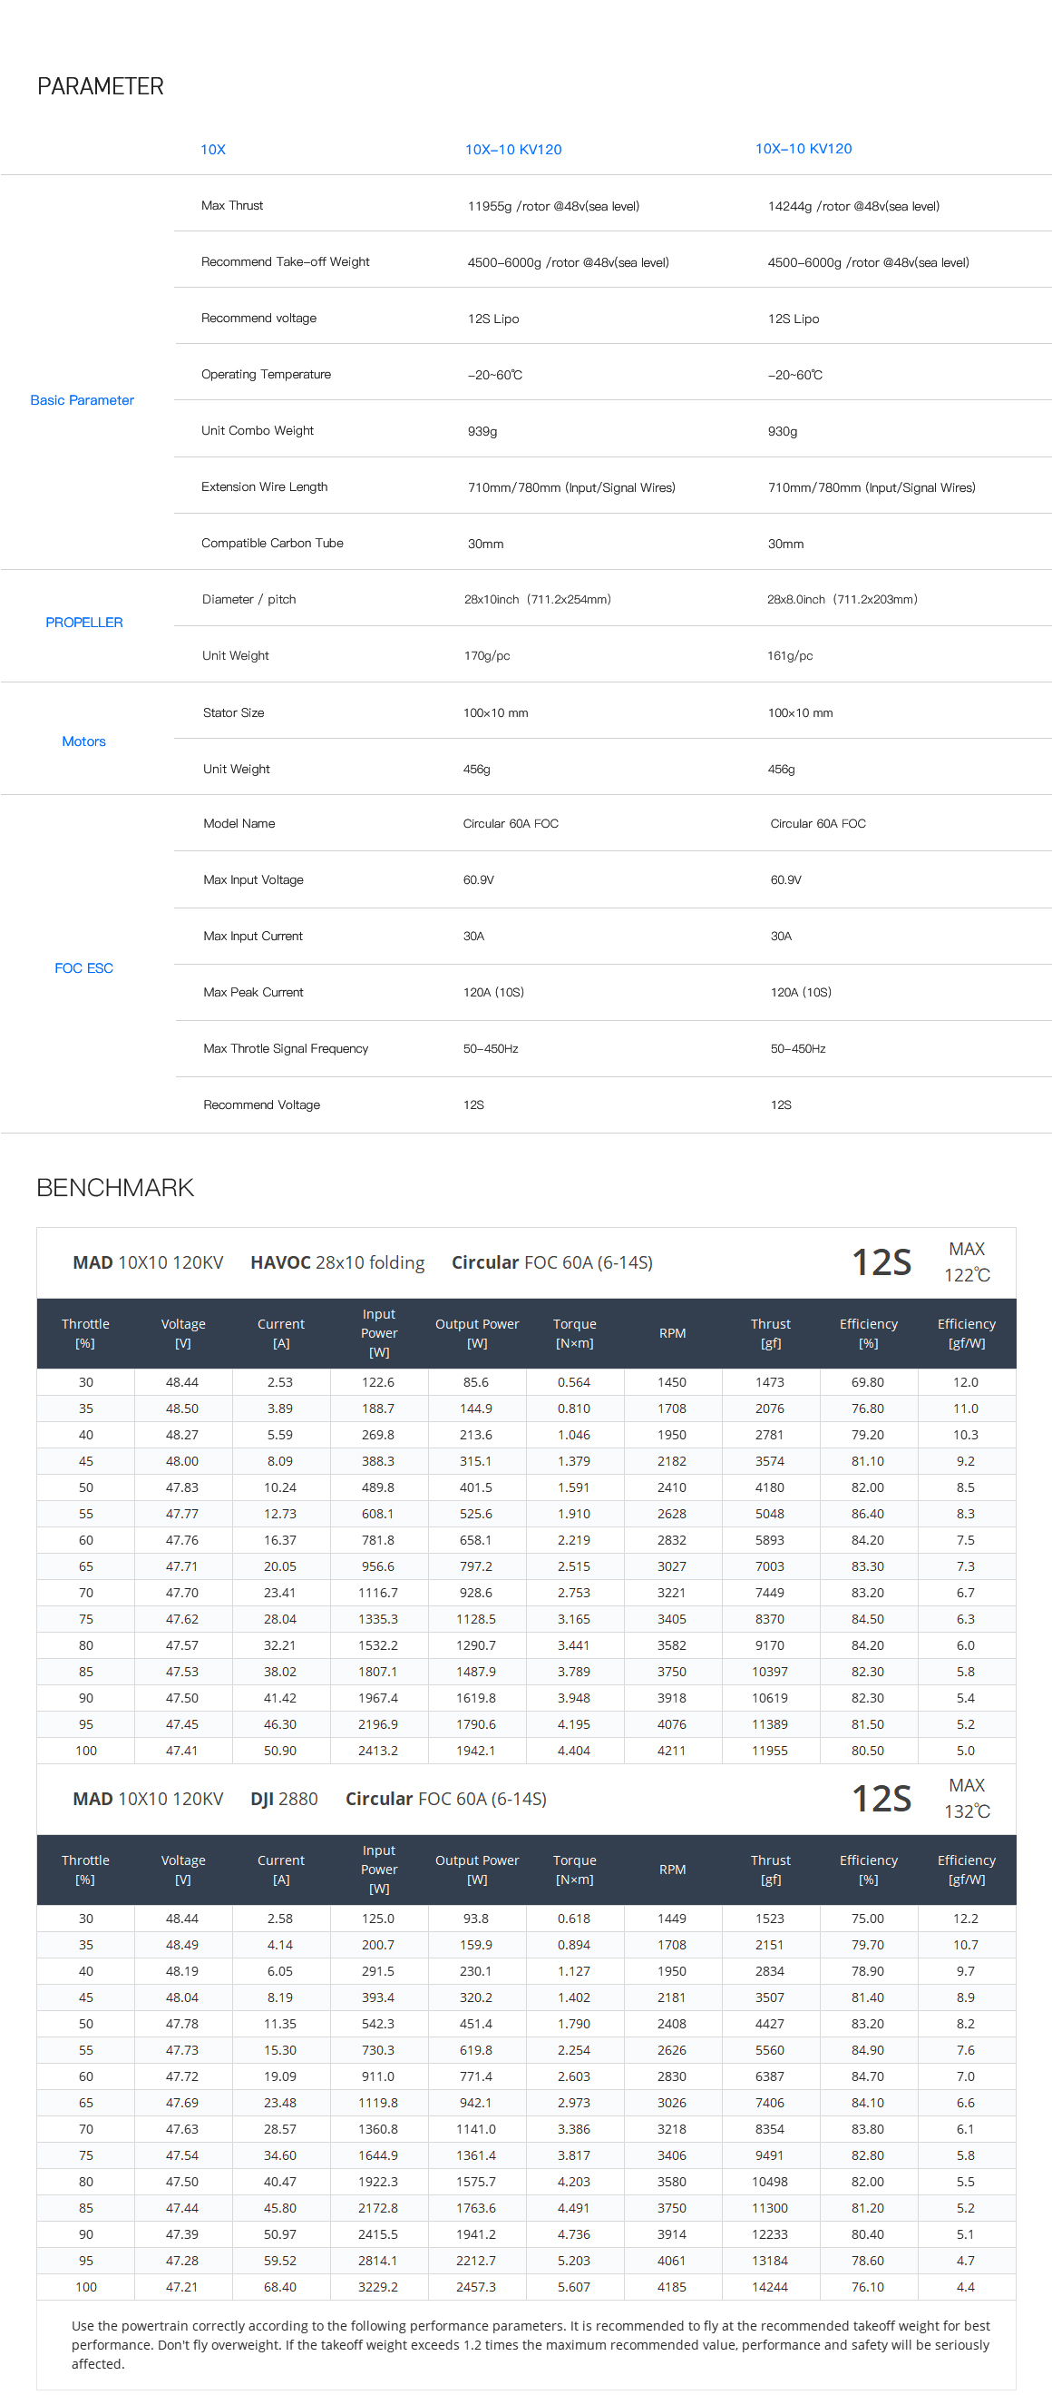Select the "28x8.0inch (711.2x203mm)" propeller value
This screenshot has width=1052, height=2395.
pyautogui.click(x=842, y=600)
